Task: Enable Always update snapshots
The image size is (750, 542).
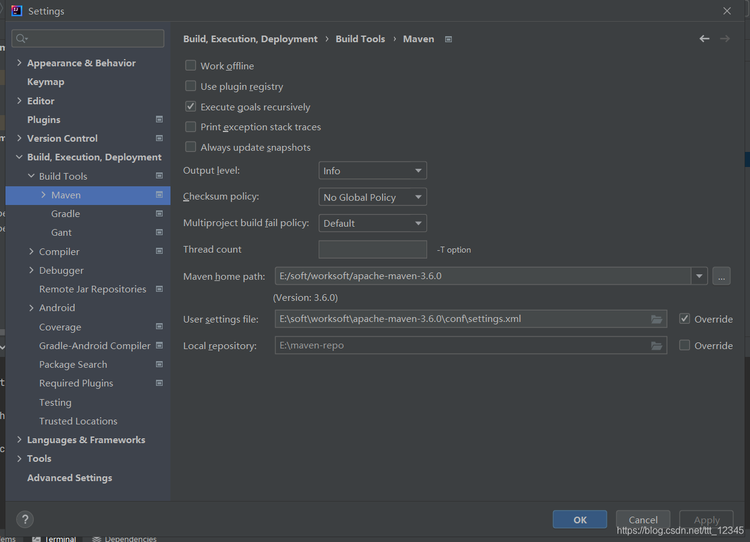Action: click(x=190, y=147)
